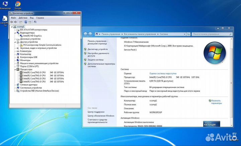Click Панель управления breadcrumb segment
This screenshot has width=241, height=146.
111,34
